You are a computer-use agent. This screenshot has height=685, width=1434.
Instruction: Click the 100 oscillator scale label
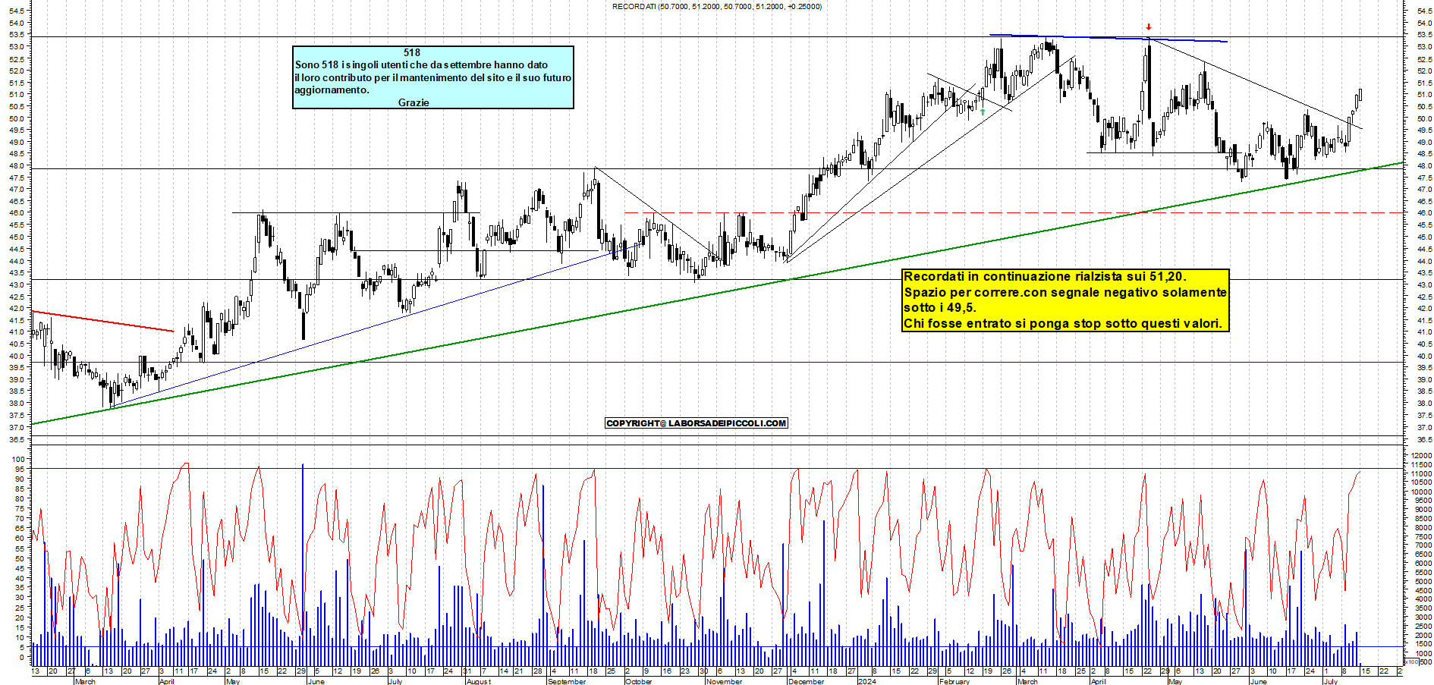pyautogui.click(x=17, y=459)
